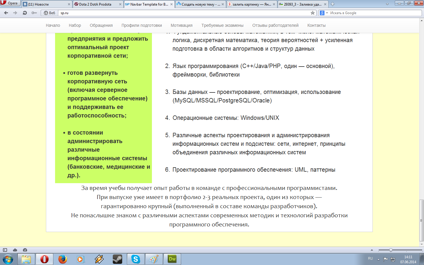Expand the closed tabs list arrow

[x=387, y=4]
